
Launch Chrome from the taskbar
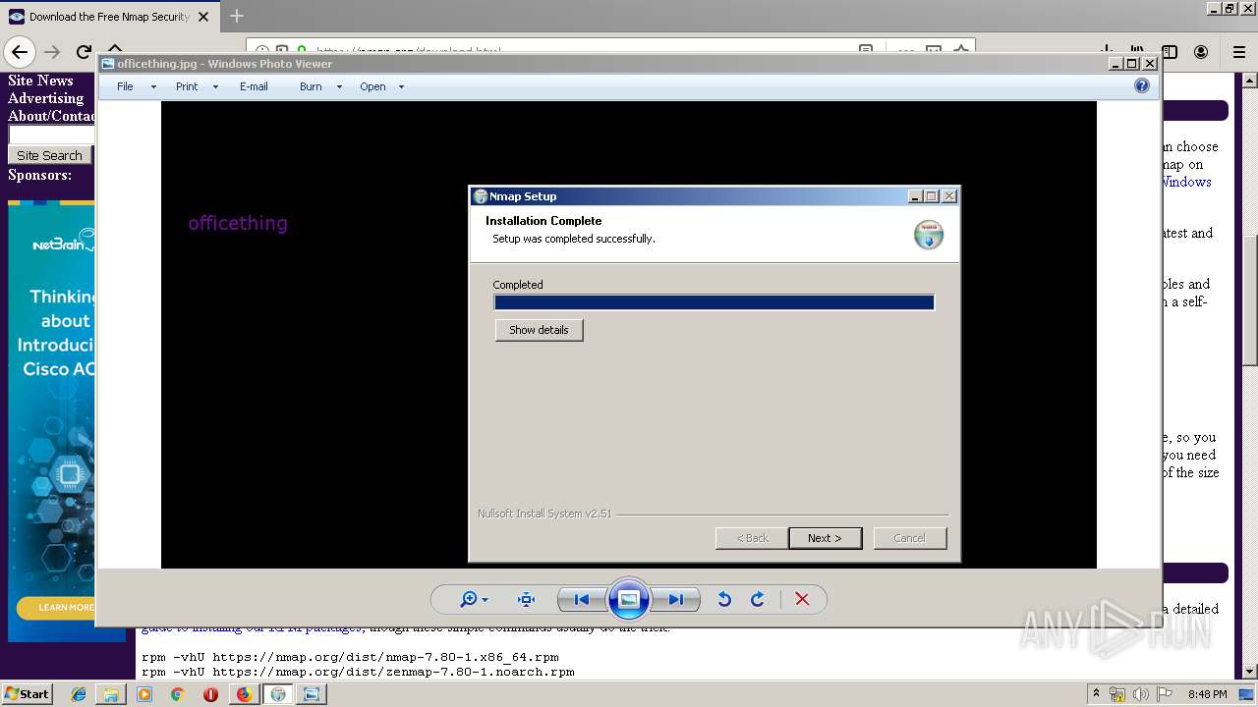point(177,694)
